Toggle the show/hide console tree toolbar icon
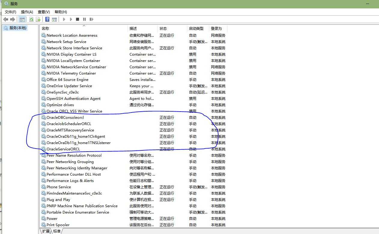This screenshot has width=379, height=234. [22, 19]
